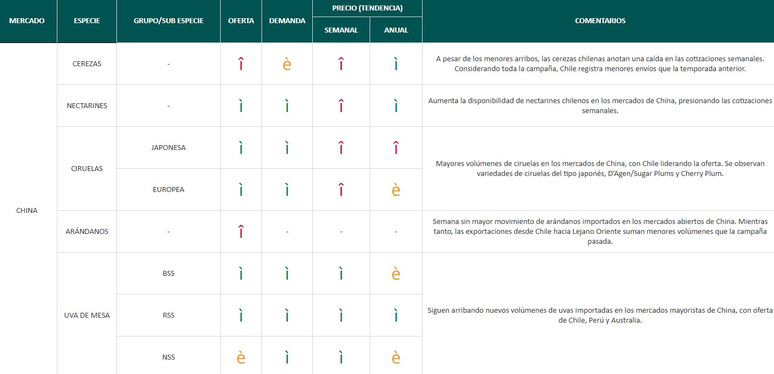
Task: Select the UVA DE MESA species cell
Action: click(87, 316)
